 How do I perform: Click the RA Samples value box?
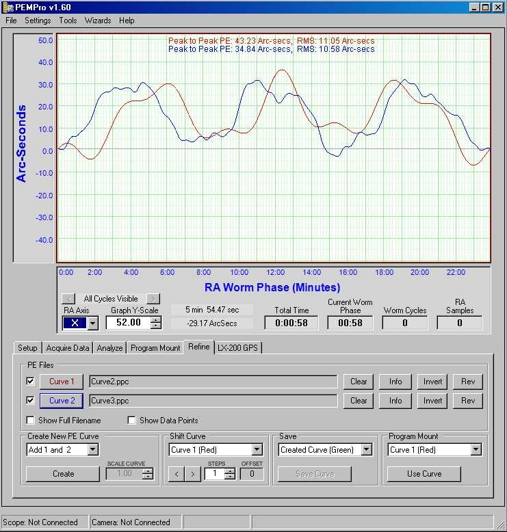click(460, 323)
